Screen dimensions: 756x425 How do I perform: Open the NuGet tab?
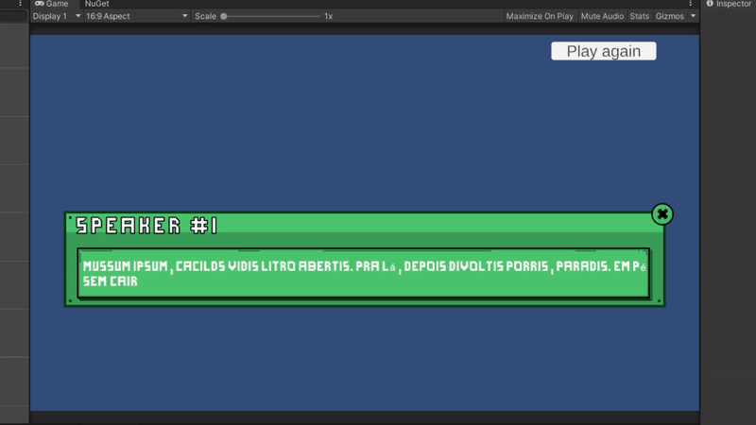[96, 4]
